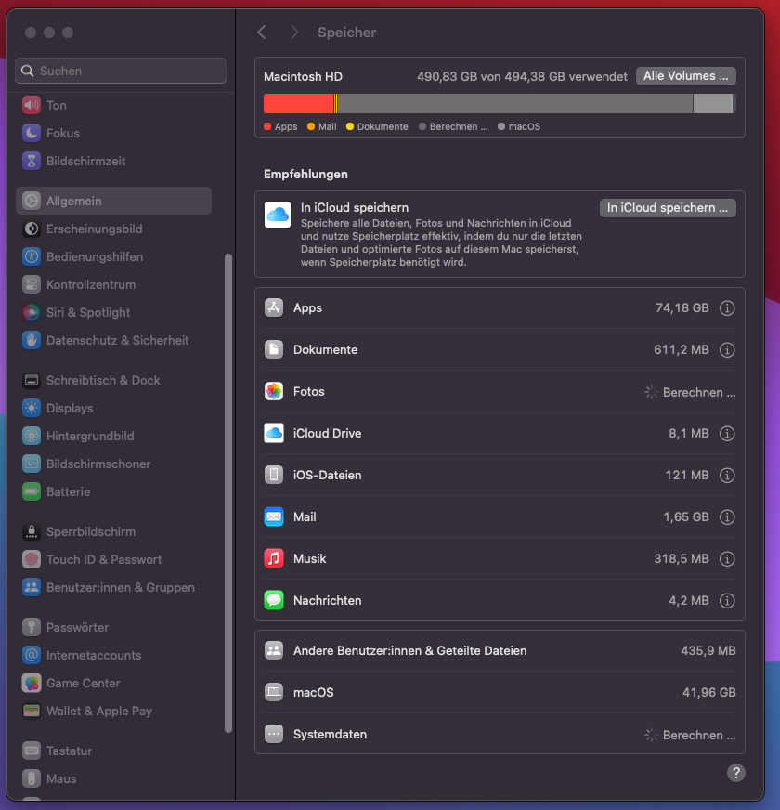Click the Datenschutz & Sicherheit hand icon
This screenshot has height=810, width=780.
coord(32,340)
